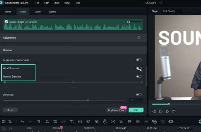201x132 pixels.
Task: Enable AI Speech Enhancement toggle
Action: [x=139, y=60]
